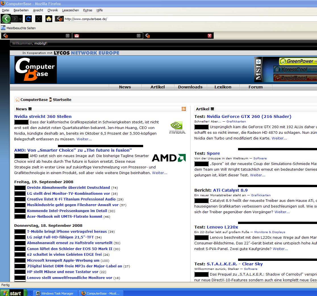Click the green Back navigation arrow

(6, 19)
